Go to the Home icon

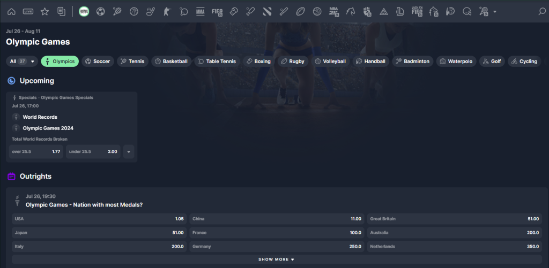pyautogui.click(x=11, y=12)
